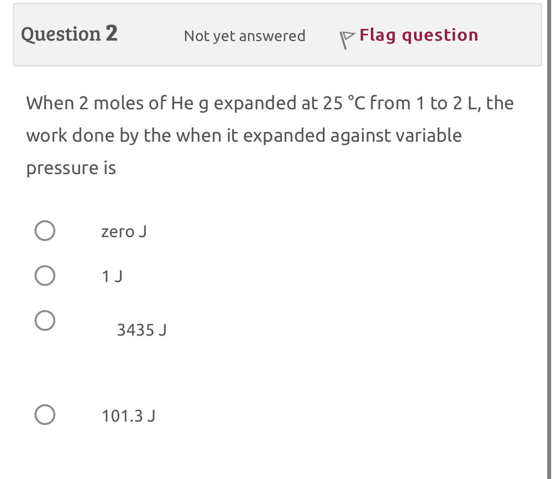This screenshot has height=479, width=555.
Task: Click the zero J answer label text
Action: pyautogui.click(x=124, y=232)
